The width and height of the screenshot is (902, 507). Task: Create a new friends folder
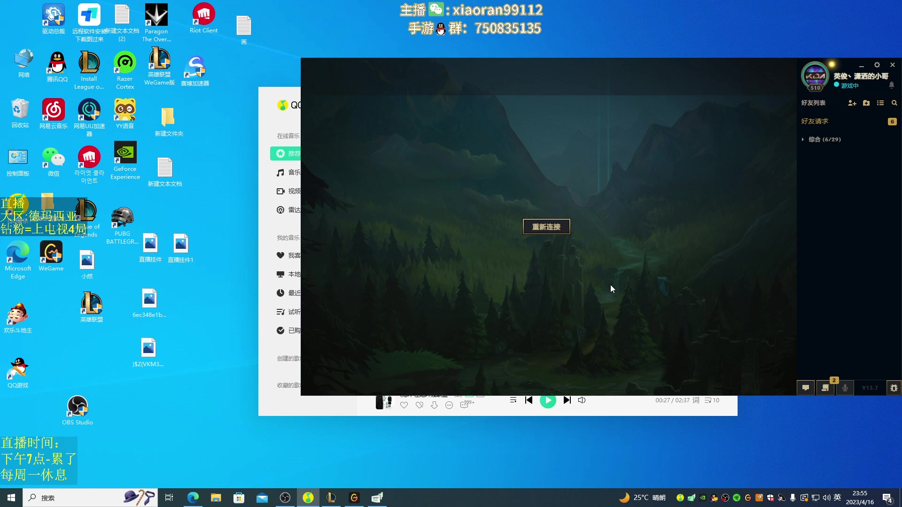pyautogui.click(x=866, y=103)
